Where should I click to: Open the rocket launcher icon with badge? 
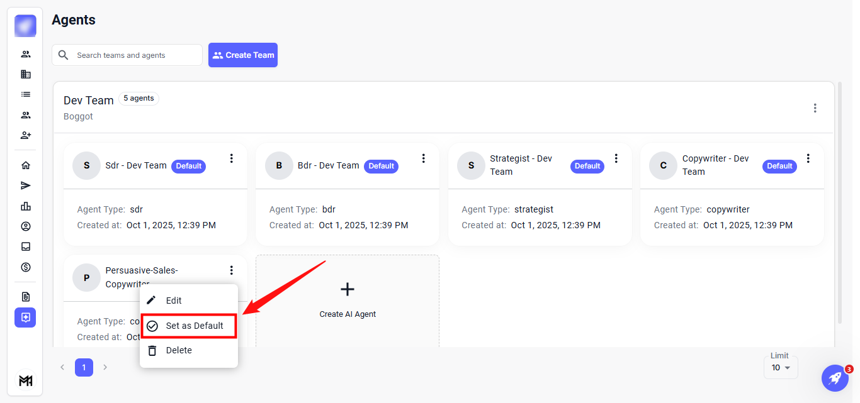coord(835,378)
